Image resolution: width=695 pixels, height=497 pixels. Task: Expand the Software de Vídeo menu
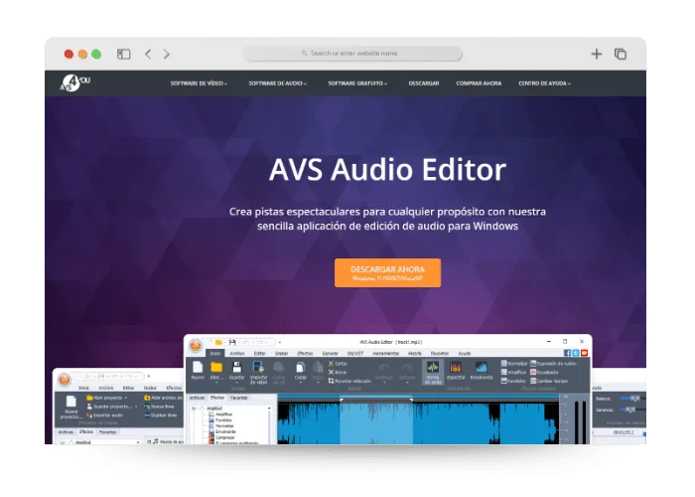(199, 83)
